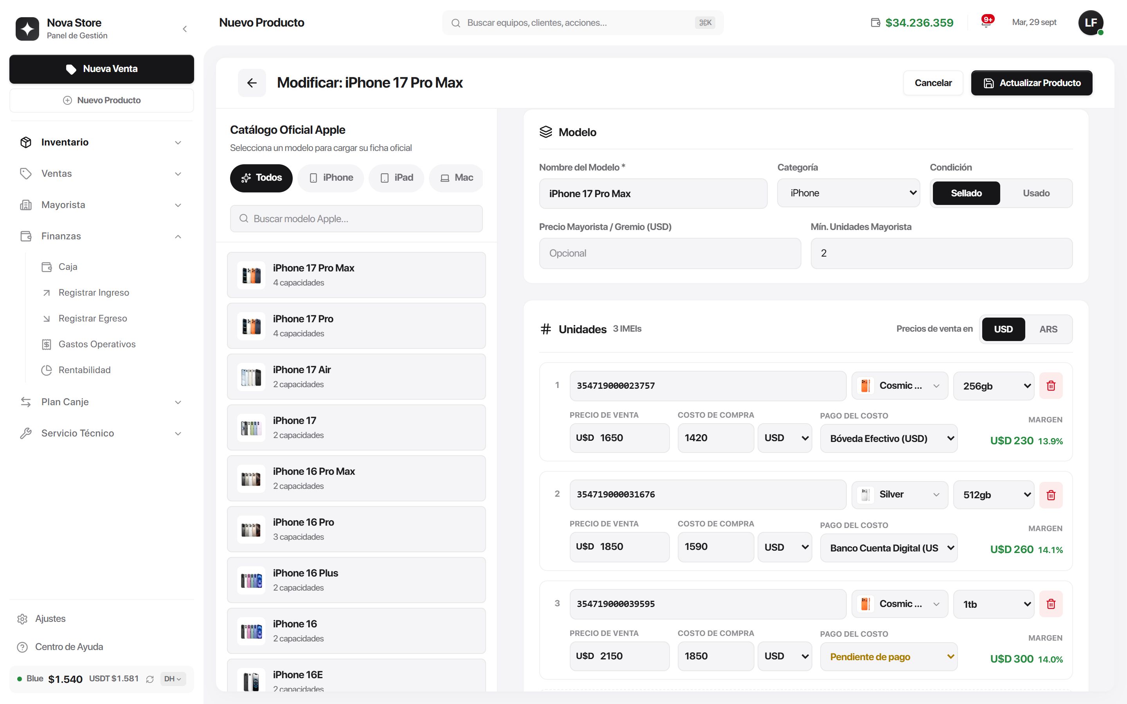This screenshot has height=704, width=1127.
Task: Open the Categoría dropdown showing iPhone
Action: pos(848,193)
